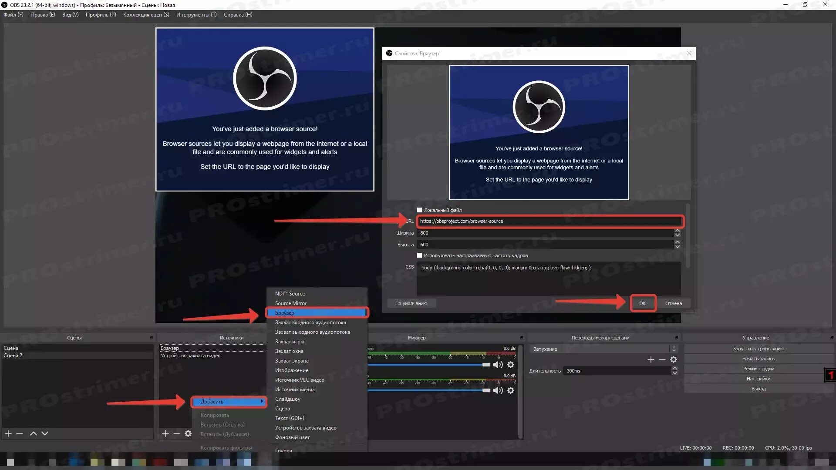This screenshot has width=836, height=470.
Task: Click the properties dialog vertical scrollbar
Action: pyautogui.click(x=688, y=235)
